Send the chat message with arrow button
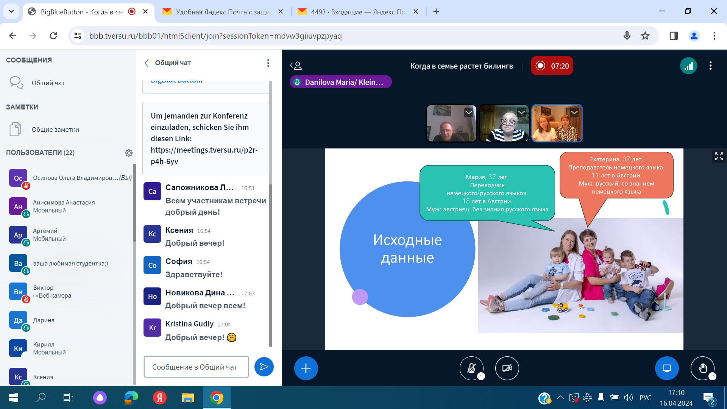 264,367
